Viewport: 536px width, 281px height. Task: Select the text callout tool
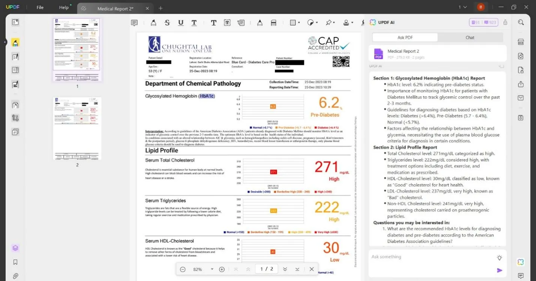[241, 23]
